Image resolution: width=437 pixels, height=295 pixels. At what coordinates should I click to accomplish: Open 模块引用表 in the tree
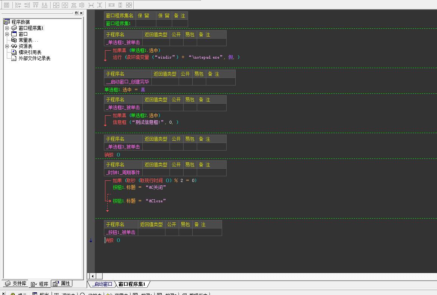pyautogui.click(x=30, y=52)
